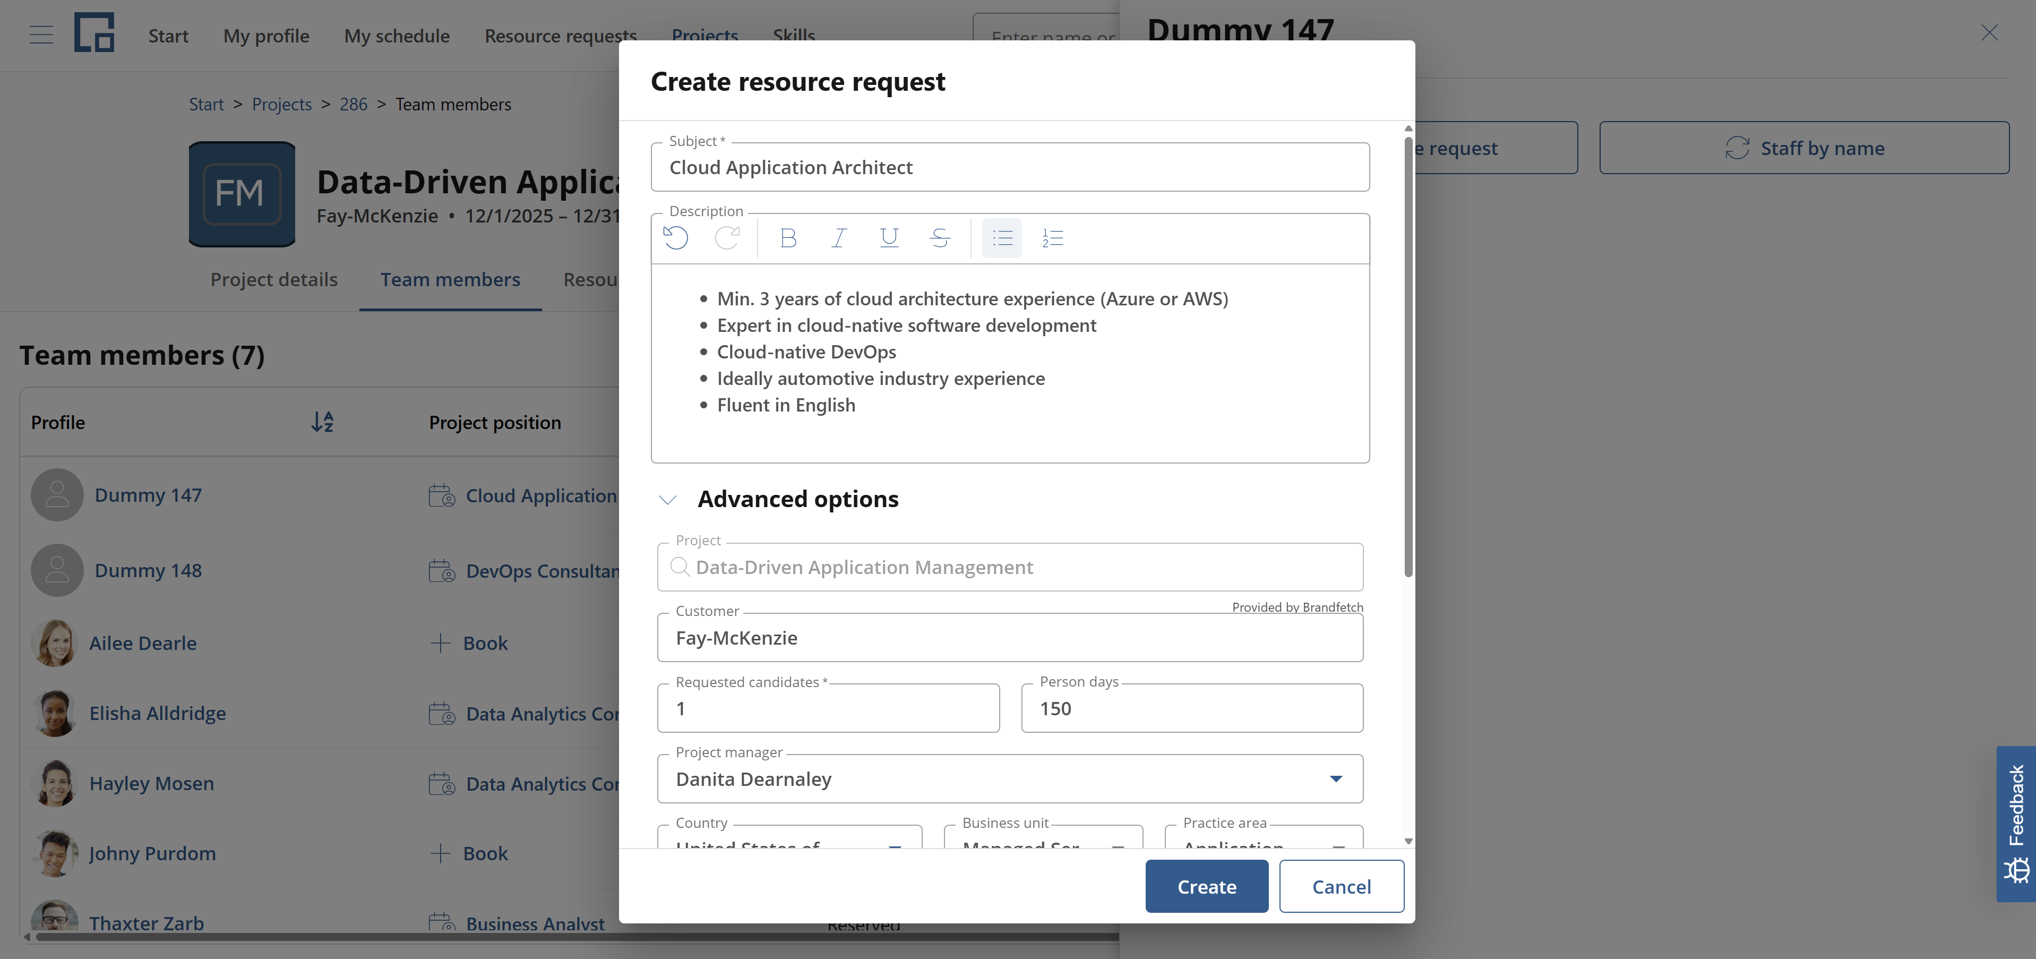Click the booking calendar icon for Dummy 147
Viewport: 2036px width, 959px height.
coord(442,496)
